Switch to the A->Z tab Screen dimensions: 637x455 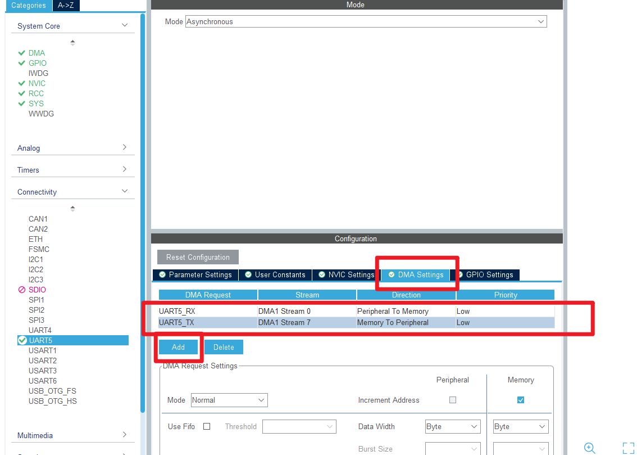[66, 5]
